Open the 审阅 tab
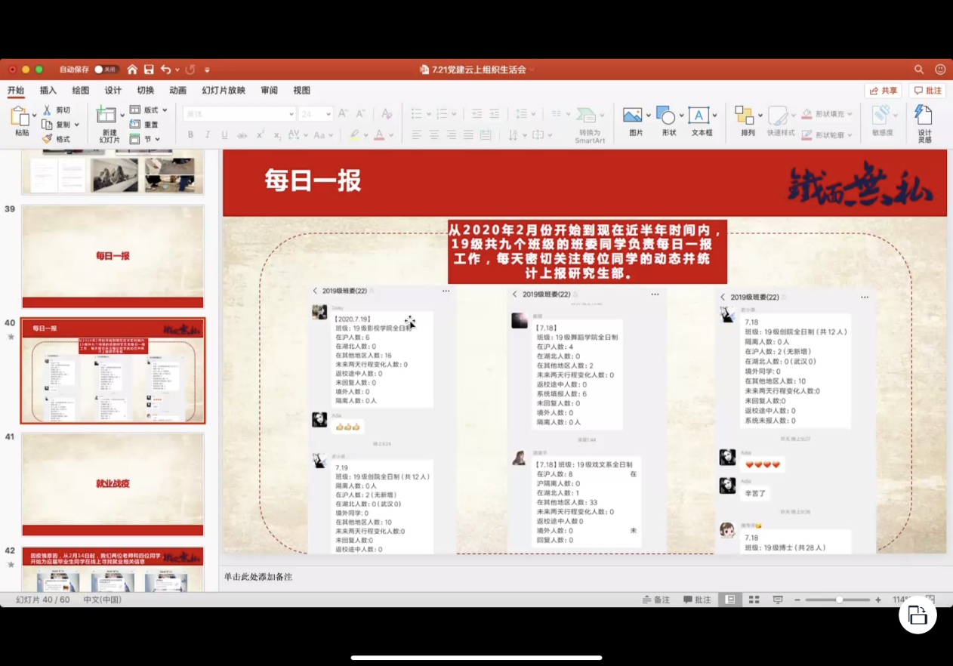The width and height of the screenshot is (953, 666). (269, 91)
